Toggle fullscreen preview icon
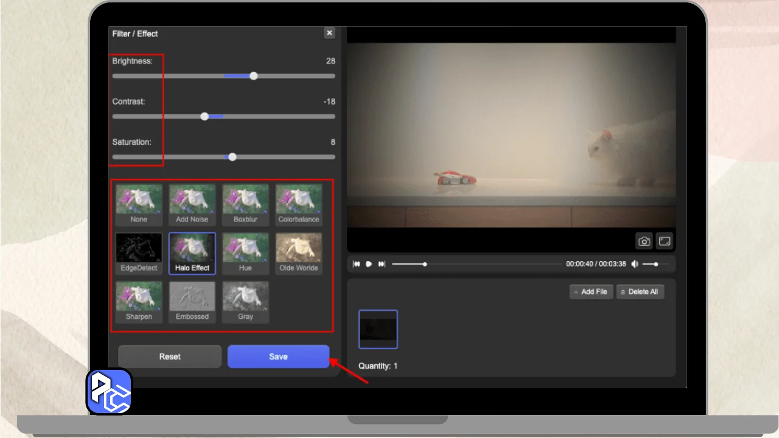This screenshot has height=438, width=779. pyautogui.click(x=665, y=242)
